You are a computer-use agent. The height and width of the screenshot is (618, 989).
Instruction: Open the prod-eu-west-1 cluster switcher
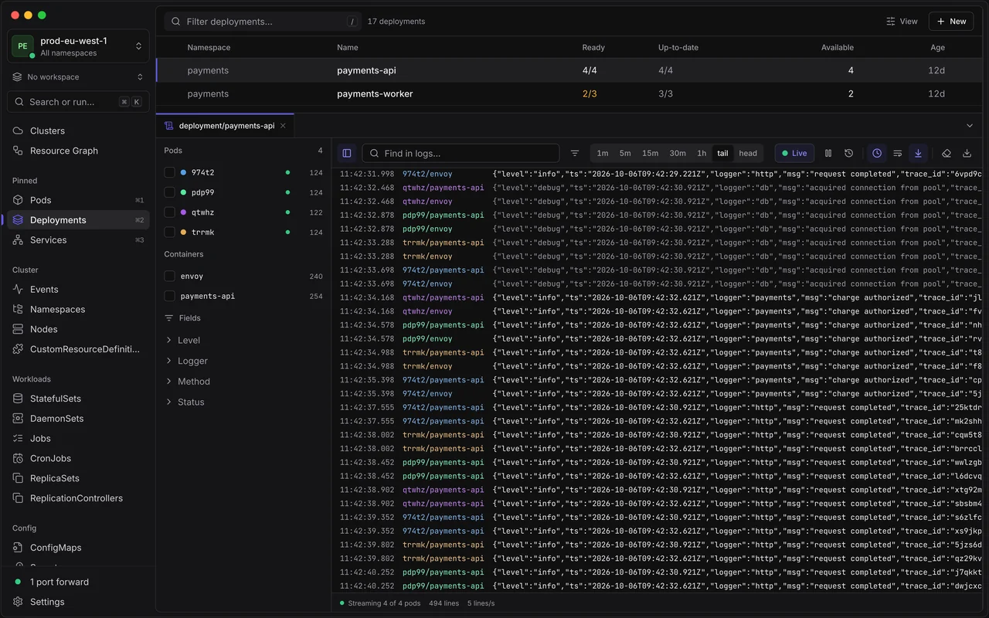click(78, 46)
